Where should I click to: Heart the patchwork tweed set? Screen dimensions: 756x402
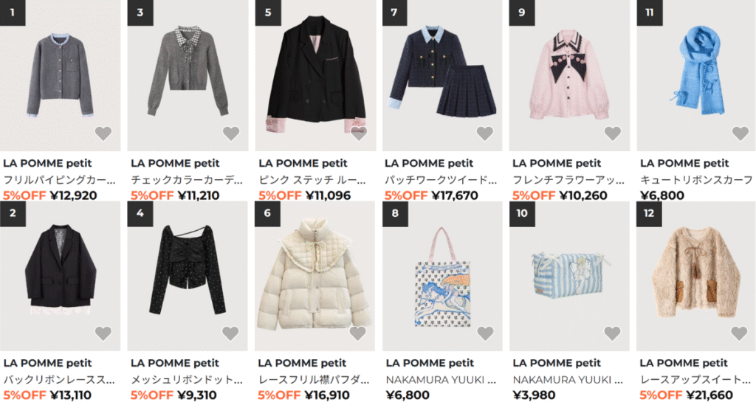pyautogui.click(x=485, y=134)
